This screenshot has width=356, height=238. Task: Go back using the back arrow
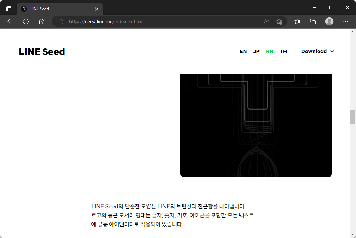click(x=10, y=21)
